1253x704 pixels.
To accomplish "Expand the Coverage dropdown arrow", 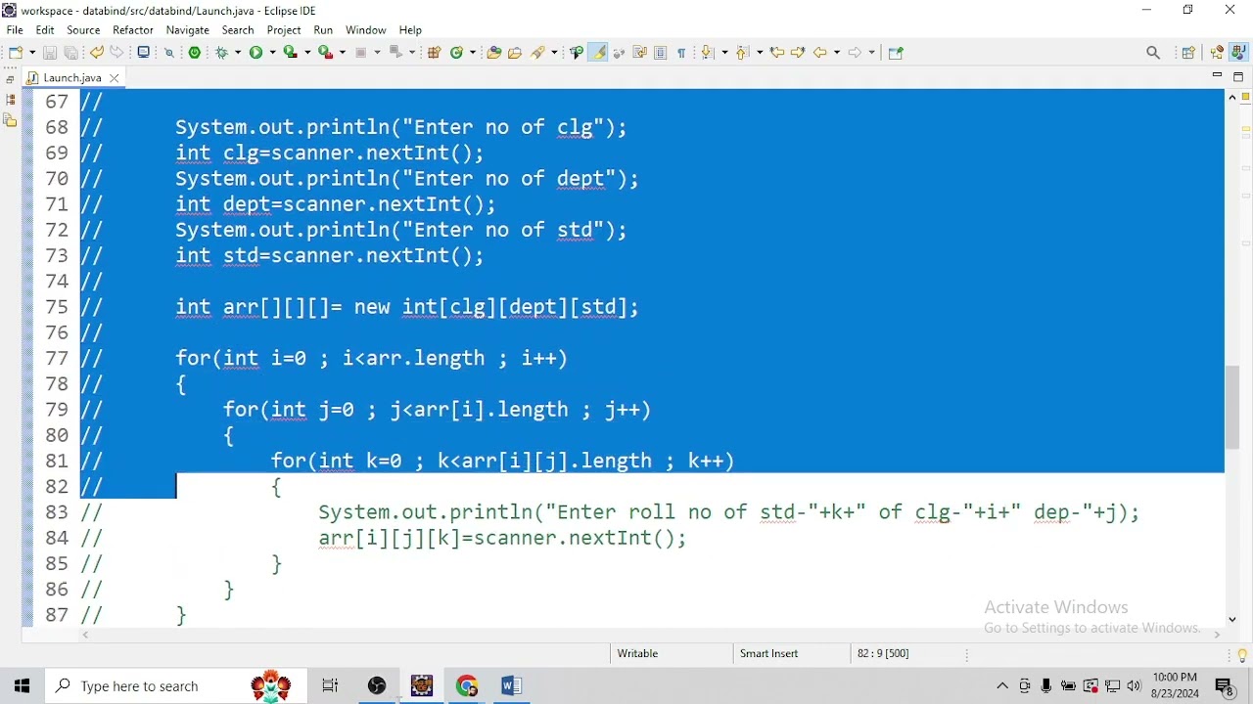I will [x=306, y=53].
